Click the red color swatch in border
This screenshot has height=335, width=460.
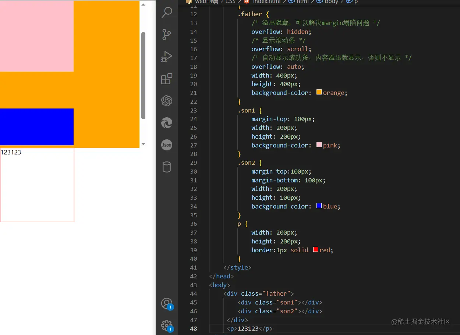coord(315,250)
